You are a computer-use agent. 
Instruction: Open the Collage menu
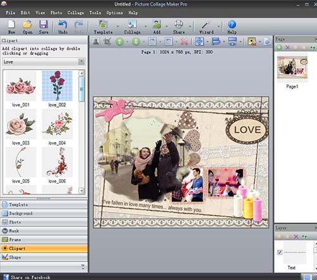point(75,13)
